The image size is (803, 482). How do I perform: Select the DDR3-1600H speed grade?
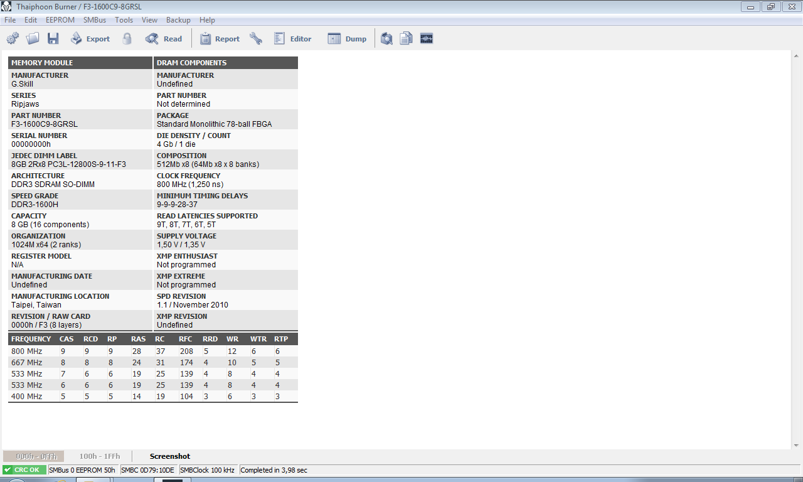tap(35, 205)
